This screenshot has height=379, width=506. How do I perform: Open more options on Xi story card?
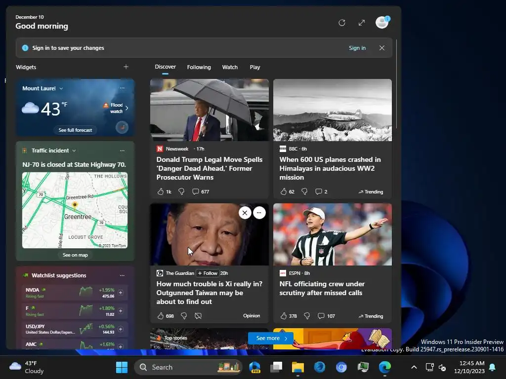259,213
